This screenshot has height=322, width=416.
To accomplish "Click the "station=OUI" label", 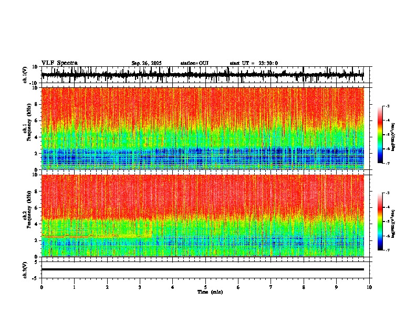I will pyautogui.click(x=194, y=63).
